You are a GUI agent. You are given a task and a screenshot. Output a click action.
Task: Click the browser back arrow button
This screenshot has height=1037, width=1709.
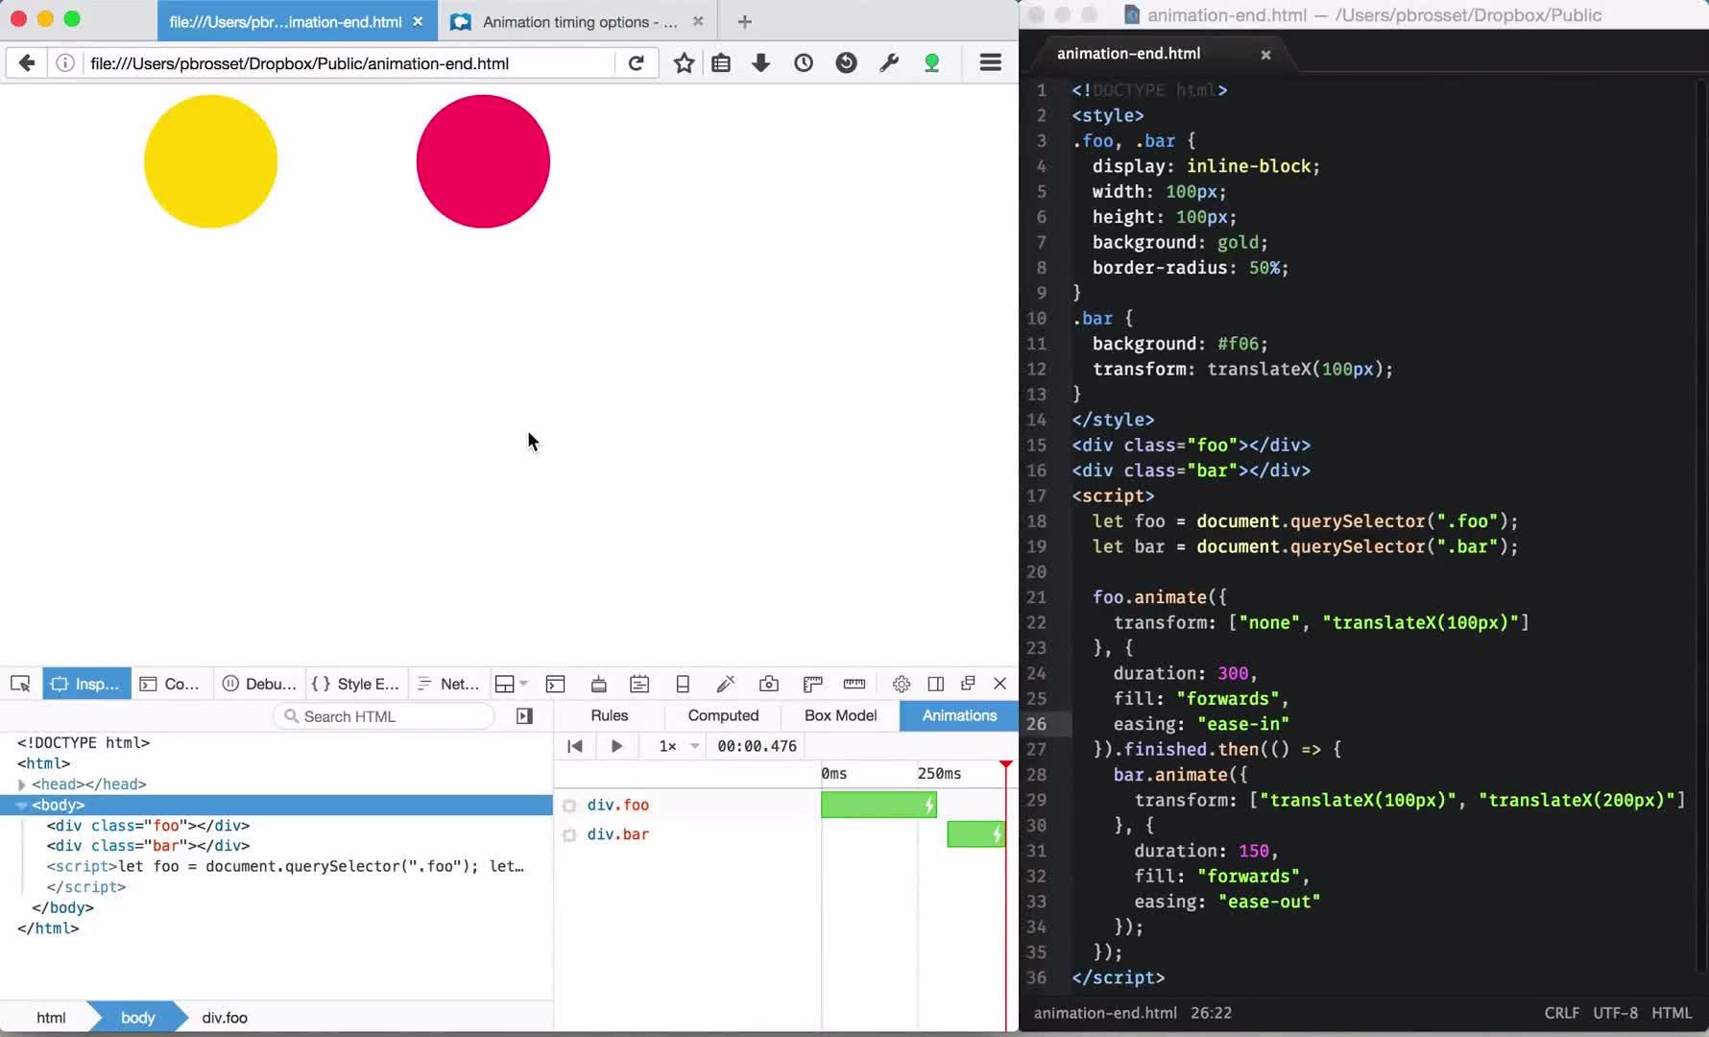pyautogui.click(x=27, y=63)
